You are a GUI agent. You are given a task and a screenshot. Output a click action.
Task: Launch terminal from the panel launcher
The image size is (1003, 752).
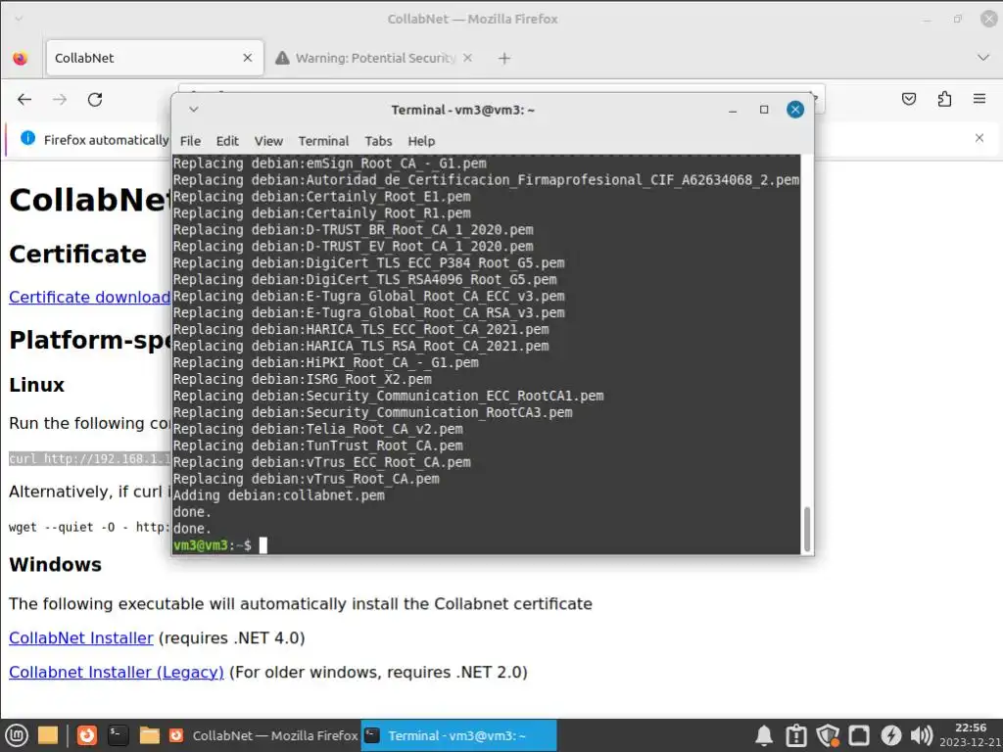(118, 735)
